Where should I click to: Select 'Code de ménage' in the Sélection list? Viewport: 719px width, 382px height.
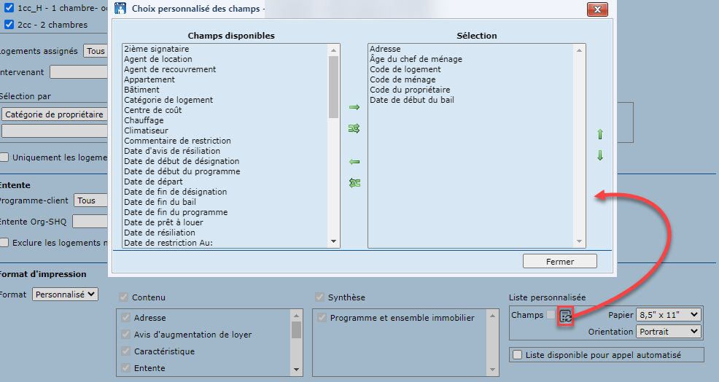point(403,79)
